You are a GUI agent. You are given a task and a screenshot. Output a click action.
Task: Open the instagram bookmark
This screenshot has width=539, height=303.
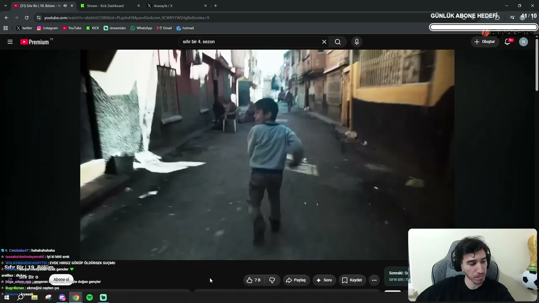coord(47,28)
